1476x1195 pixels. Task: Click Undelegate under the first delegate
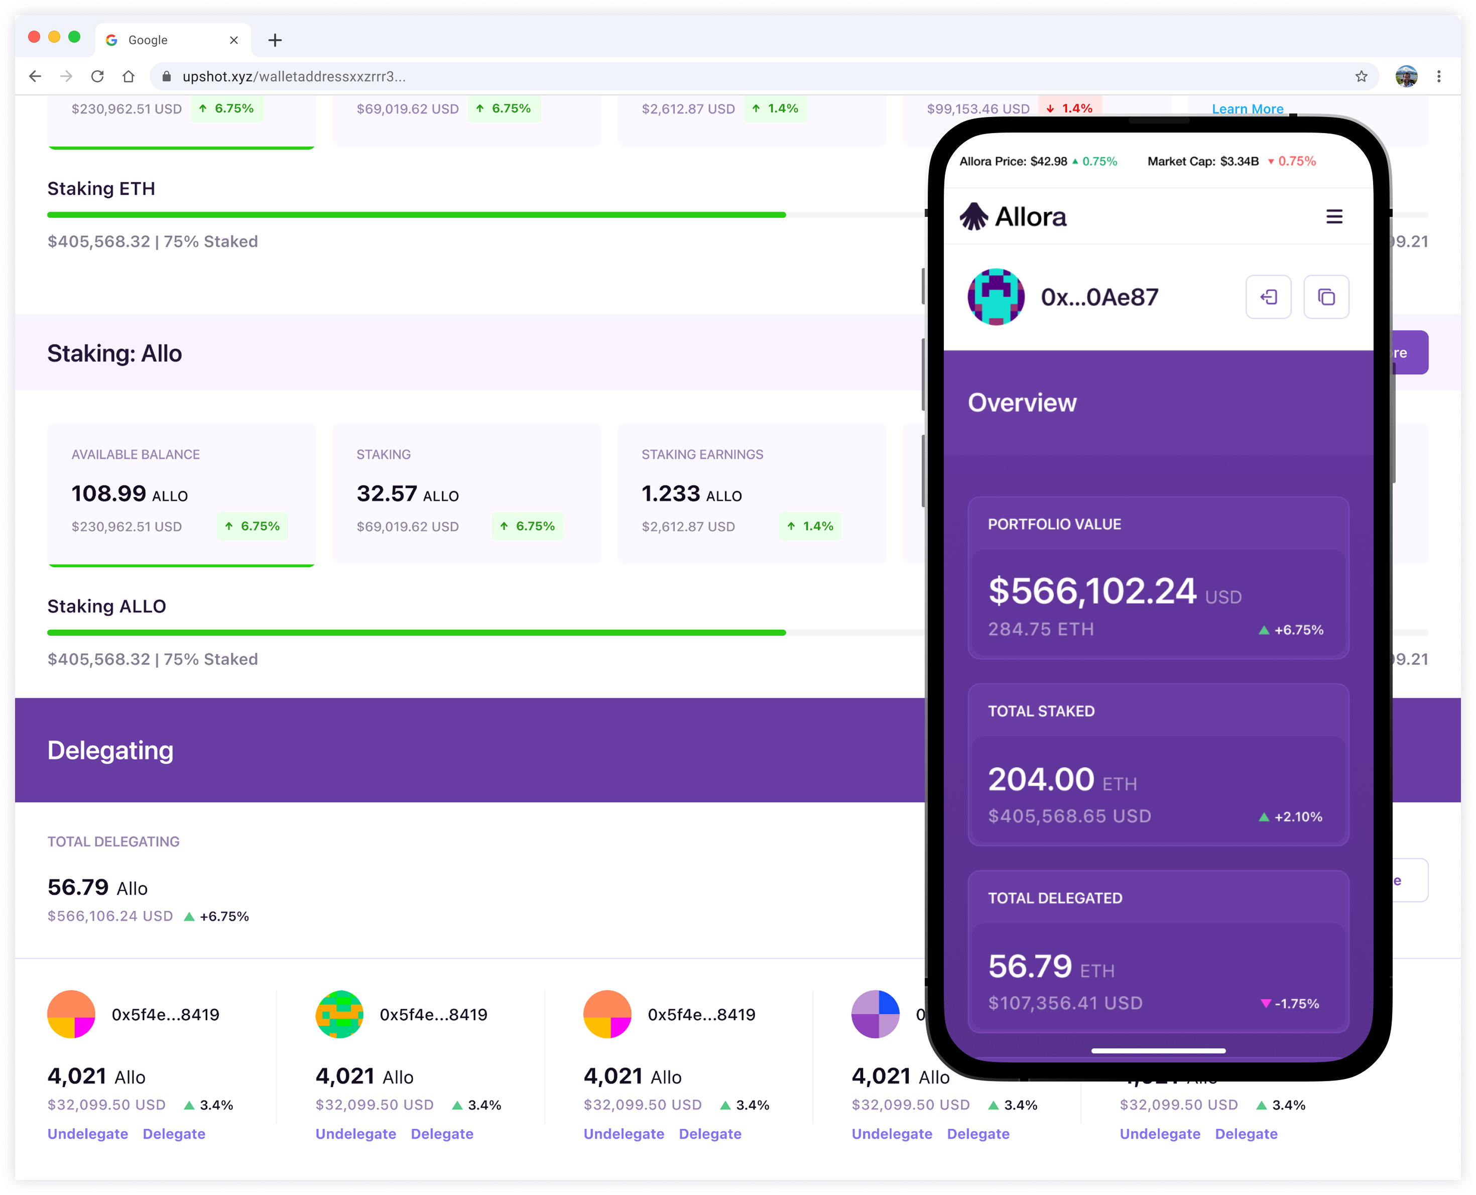point(88,1134)
